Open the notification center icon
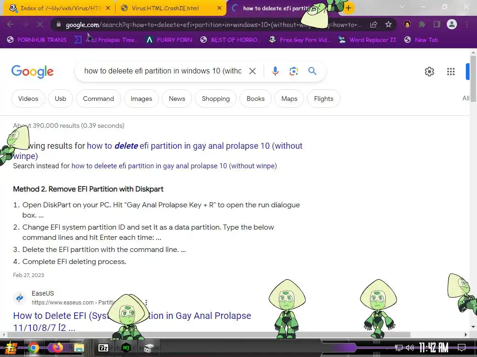 (462, 348)
